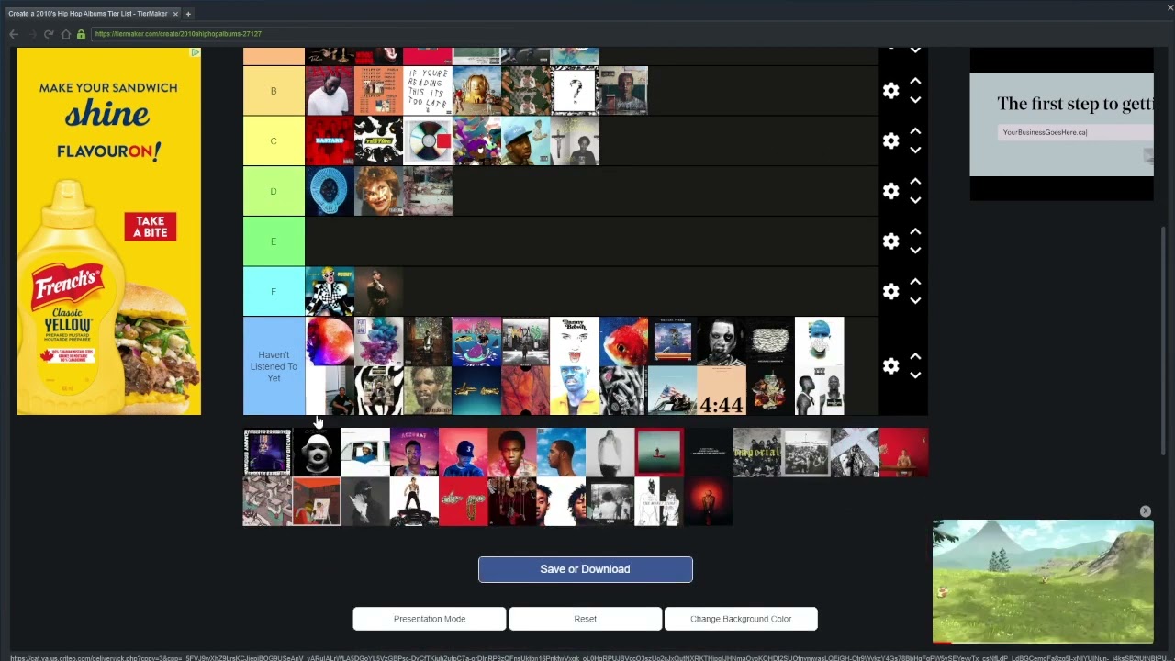Screen dimensions: 1175x661
Task: Click the cyan F tier label
Action: pyautogui.click(x=274, y=291)
